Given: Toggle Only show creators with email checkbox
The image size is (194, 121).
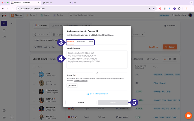Looking at the screenshot, I should [34, 40].
